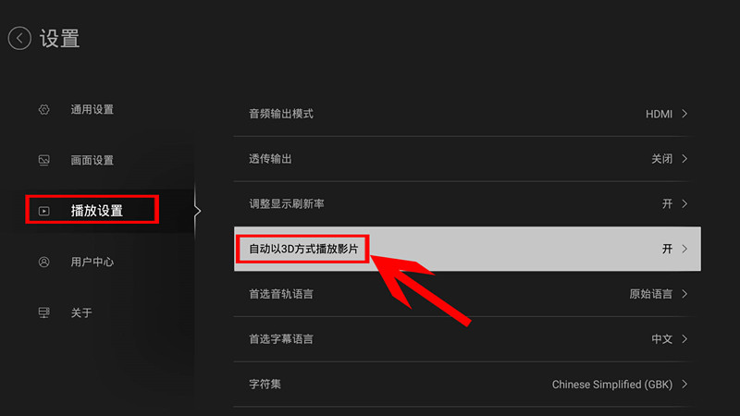Click the user icon for 用户中心
The width and height of the screenshot is (740, 416).
pos(43,262)
